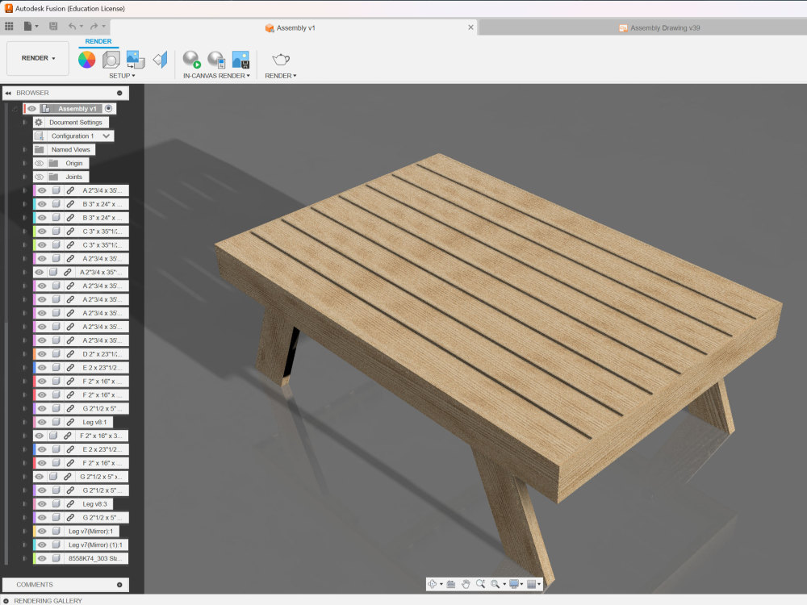This screenshot has height=605, width=807.
Task: Expand the Document Settings tree node
Action: [24, 123]
